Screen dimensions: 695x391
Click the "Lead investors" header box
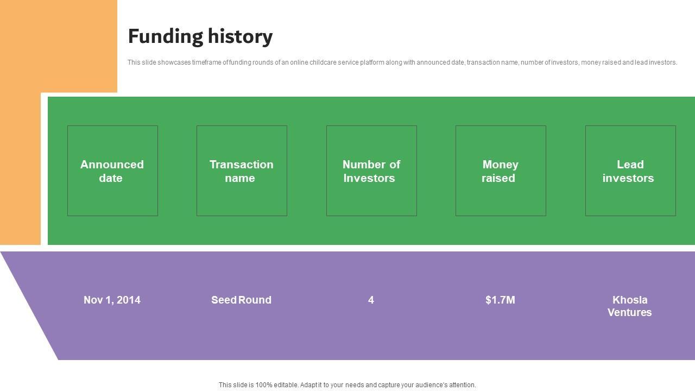pos(630,171)
